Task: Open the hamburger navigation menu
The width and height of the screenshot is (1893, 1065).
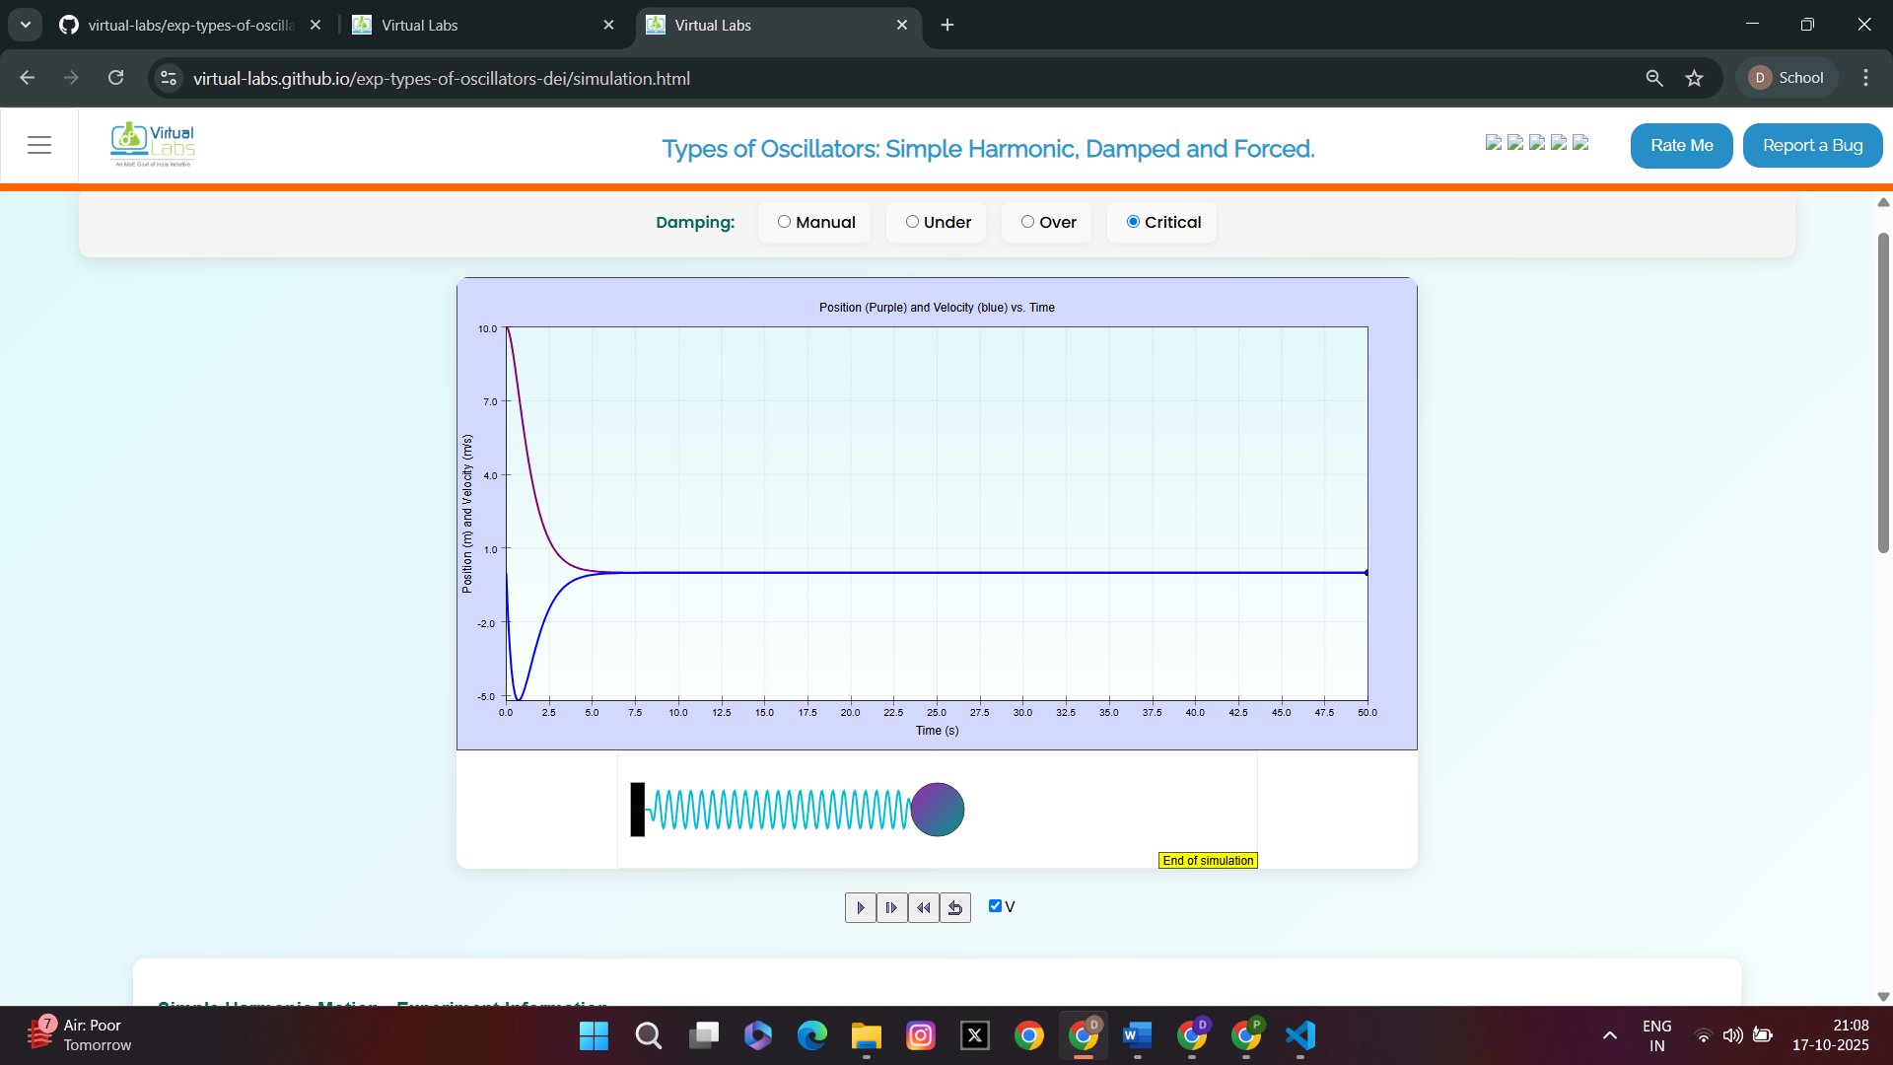Action: point(39,144)
